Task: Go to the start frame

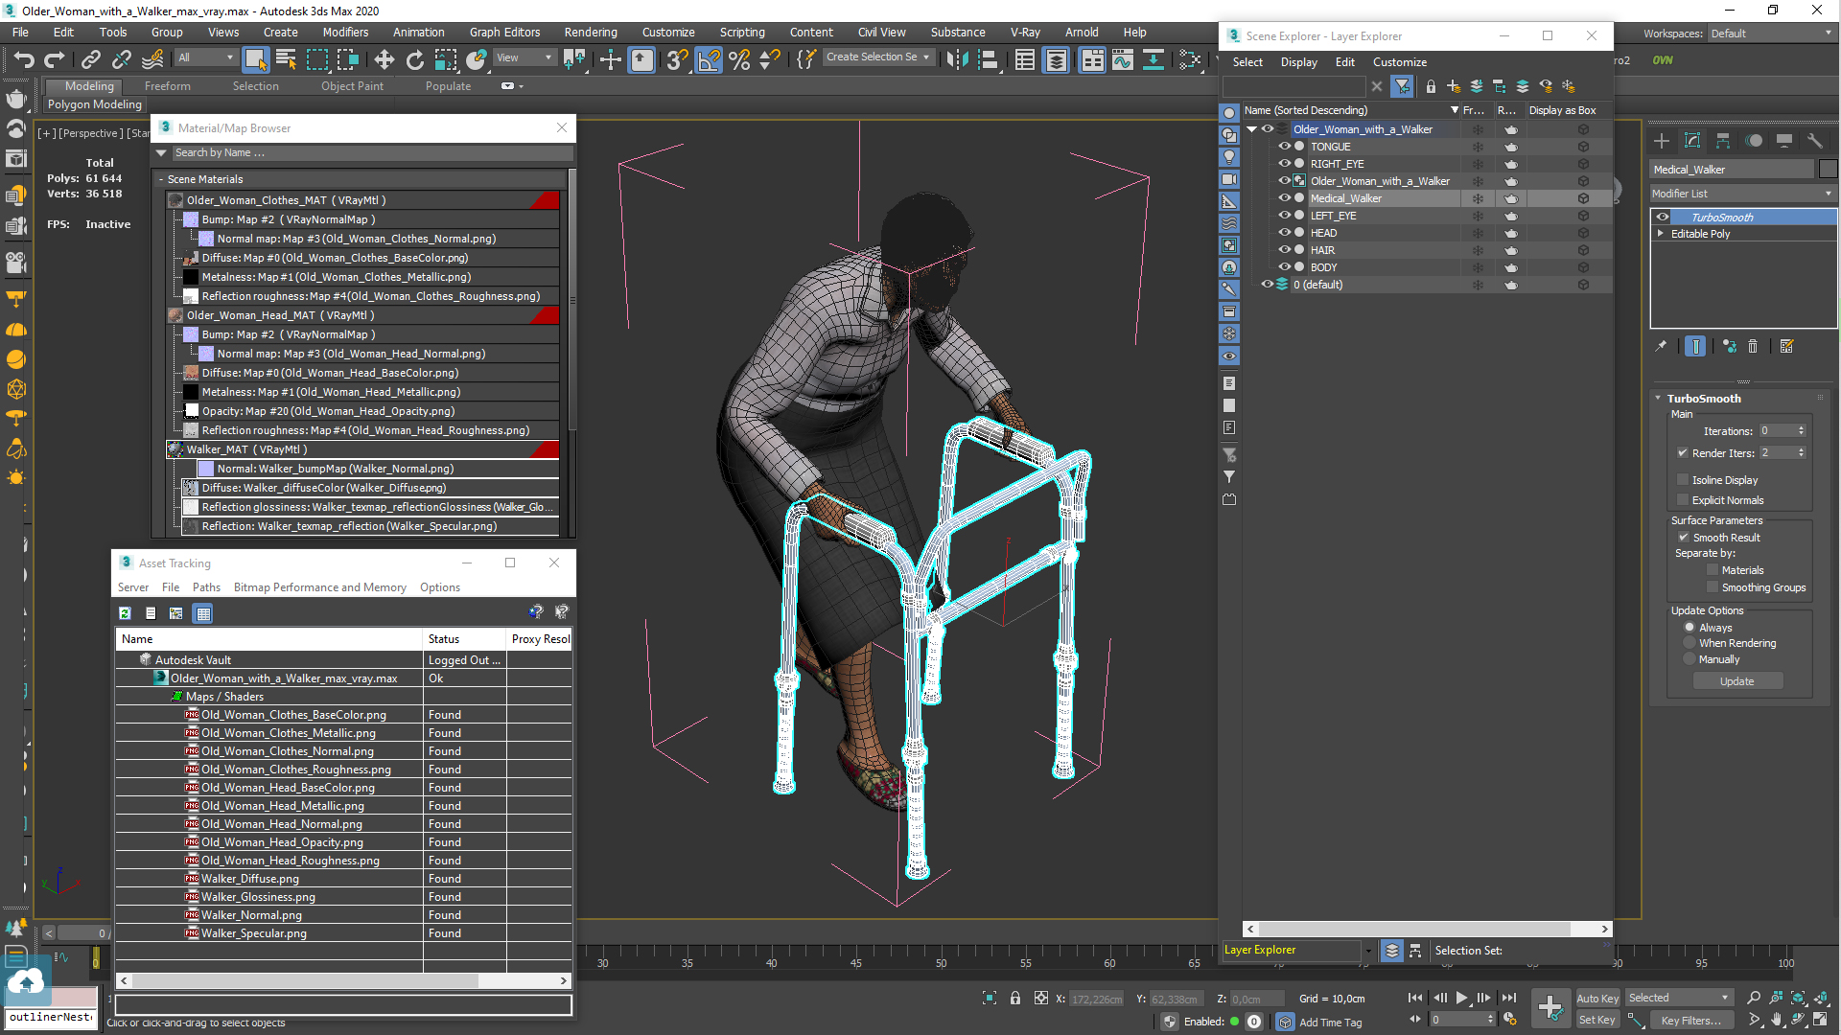Action: click(1415, 999)
